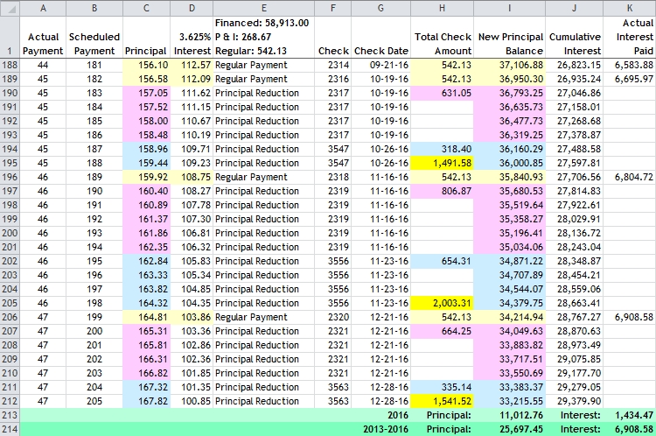The height and width of the screenshot is (436, 656).
Task: Select check number 2320
Action: tap(333, 317)
